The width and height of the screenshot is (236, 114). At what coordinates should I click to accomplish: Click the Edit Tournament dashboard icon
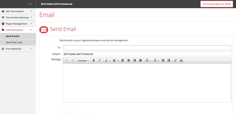pyautogui.click(x=3, y=11)
